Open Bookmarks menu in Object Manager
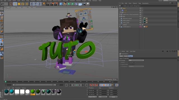Viewport: 179px width, 100px height. 145,3
